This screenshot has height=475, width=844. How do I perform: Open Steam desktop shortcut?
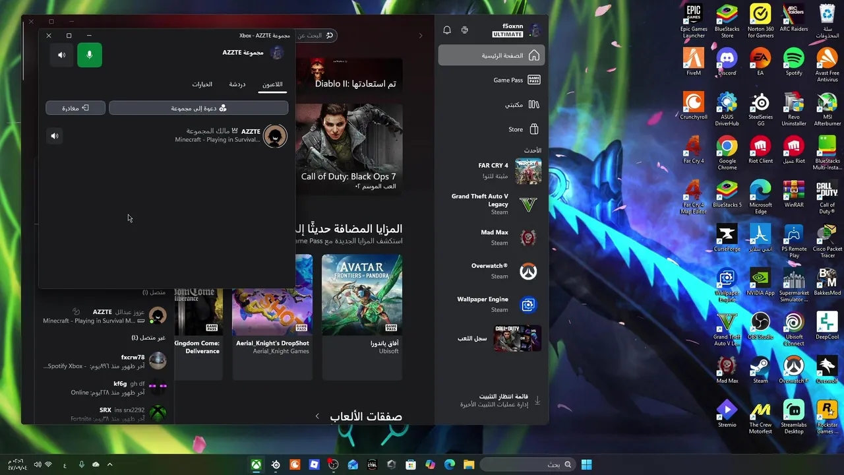(x=760, y=370)
